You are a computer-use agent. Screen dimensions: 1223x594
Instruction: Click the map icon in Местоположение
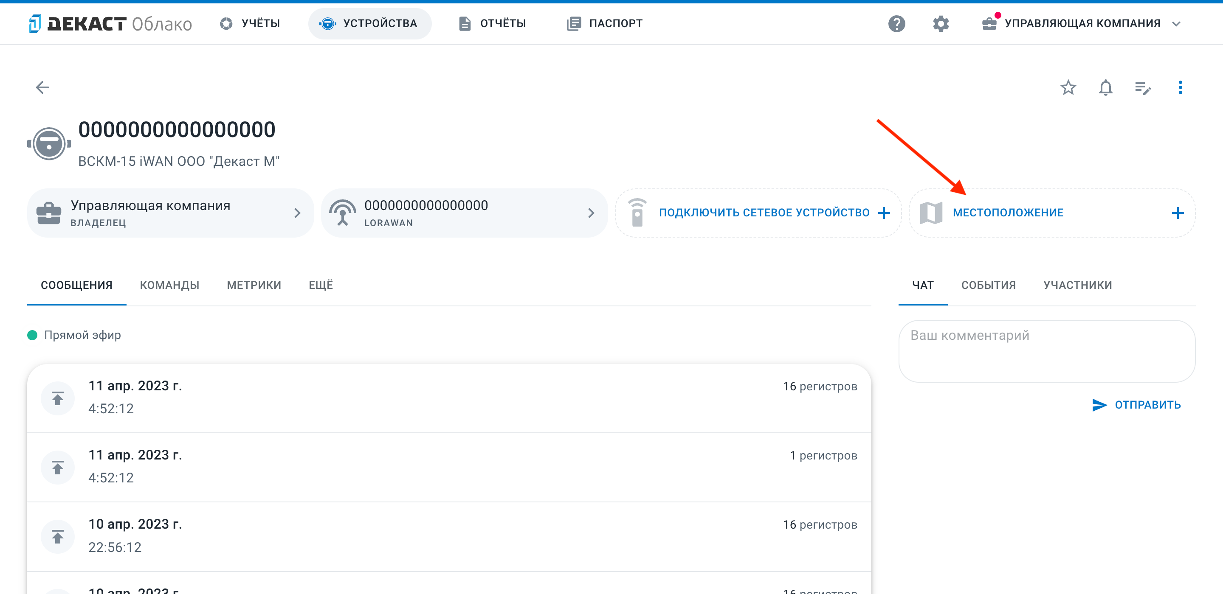931,213
